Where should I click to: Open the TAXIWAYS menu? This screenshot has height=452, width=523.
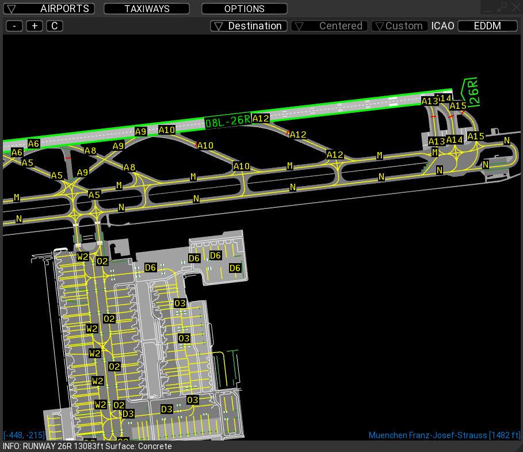147,9
